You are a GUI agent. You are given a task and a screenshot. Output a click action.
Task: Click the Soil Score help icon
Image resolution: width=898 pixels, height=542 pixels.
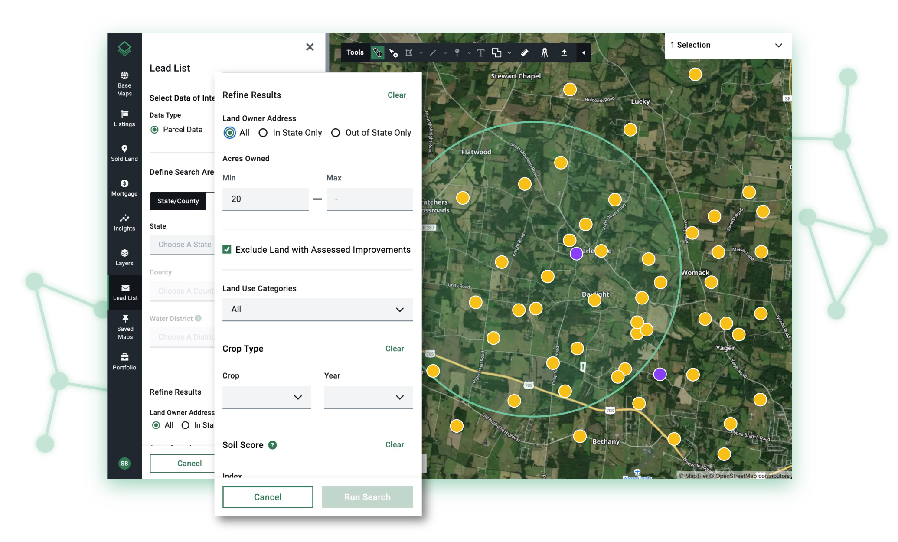[272, 445]
